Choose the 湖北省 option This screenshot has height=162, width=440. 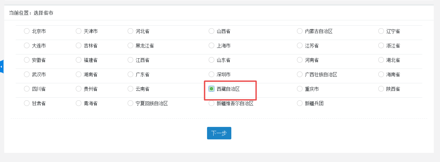pyautogui.click(x=381, y=60)
